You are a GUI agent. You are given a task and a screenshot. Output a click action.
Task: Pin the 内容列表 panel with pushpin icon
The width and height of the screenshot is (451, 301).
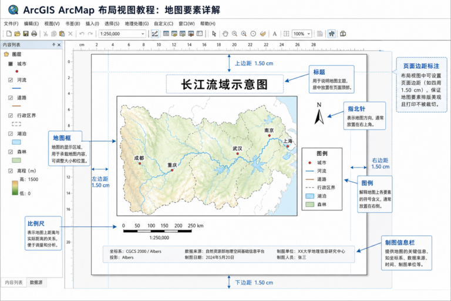pyautogui.click(x=53, y=45)
